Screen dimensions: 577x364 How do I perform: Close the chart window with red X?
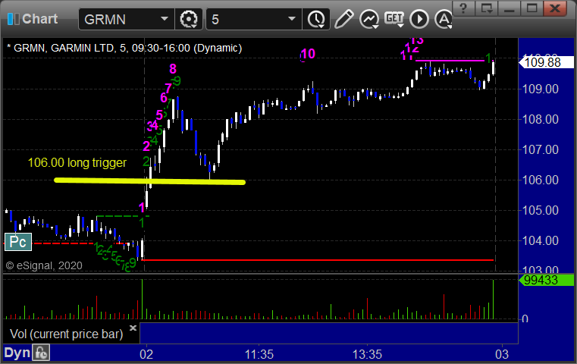point(555,8)
